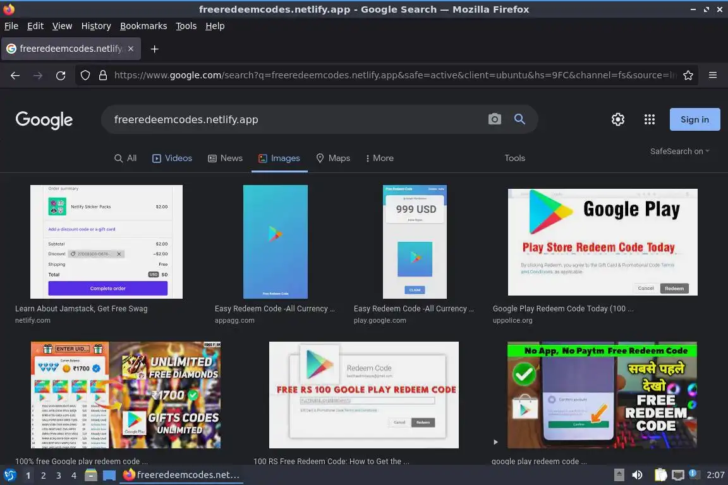Expand the More search options menu

379,159
